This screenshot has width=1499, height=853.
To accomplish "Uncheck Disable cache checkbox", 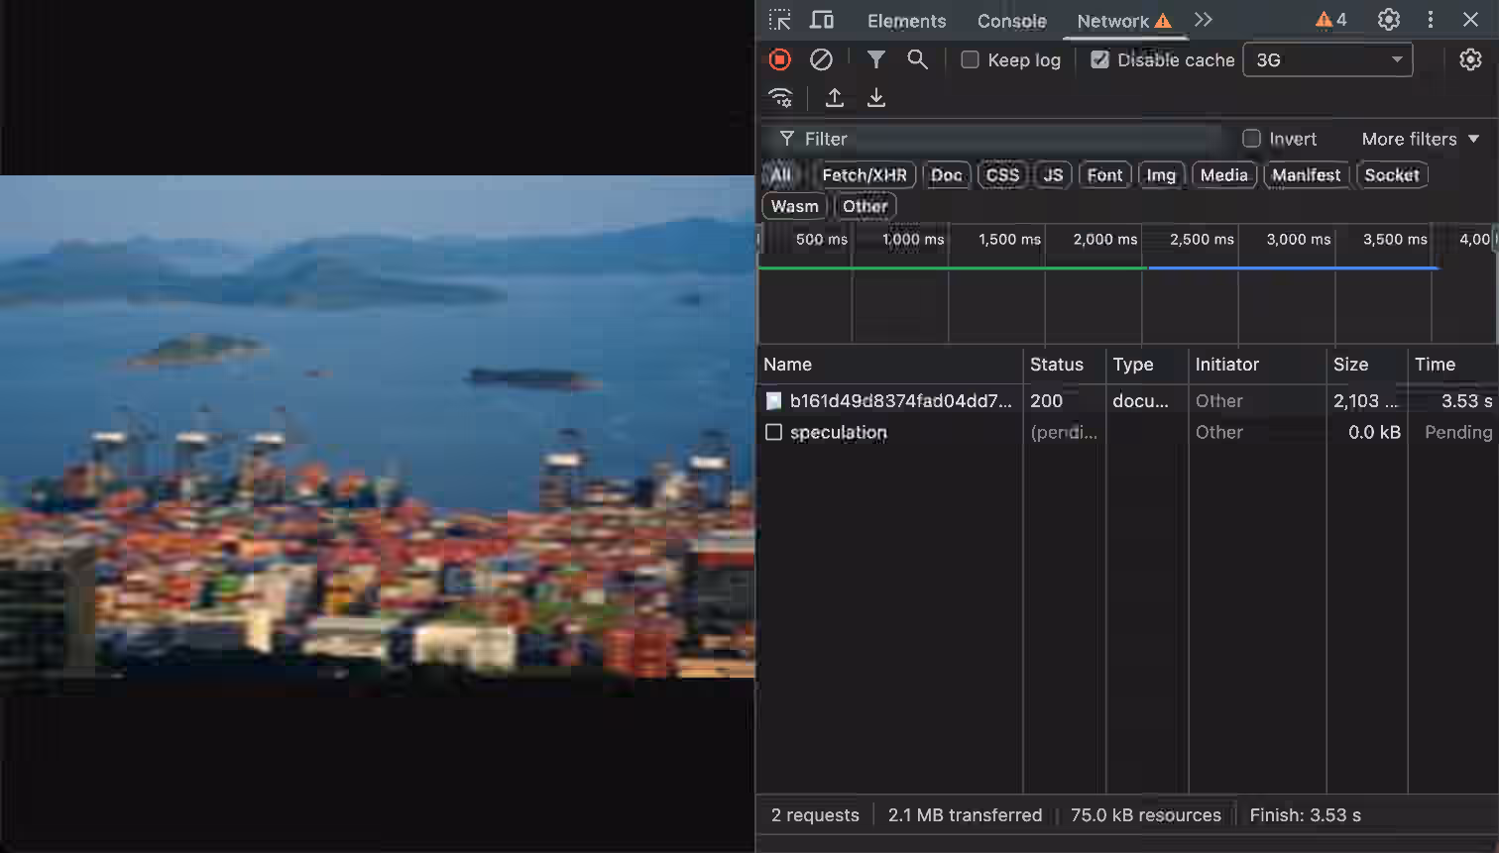I will (1099, 59).
